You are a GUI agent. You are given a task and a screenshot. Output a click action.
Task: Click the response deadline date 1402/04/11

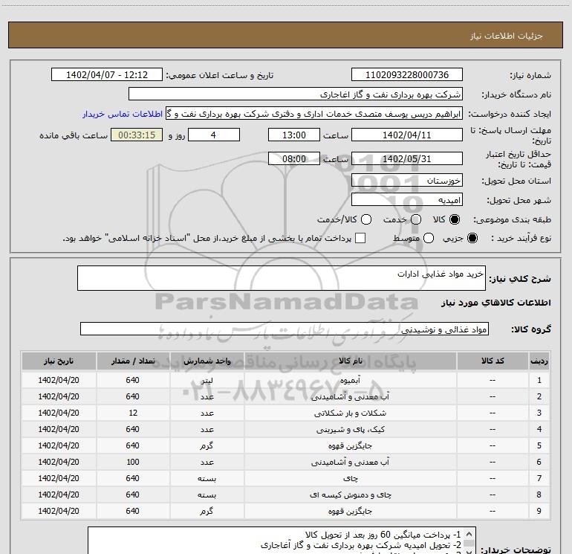pyautogui.click(x=407, y=135)
